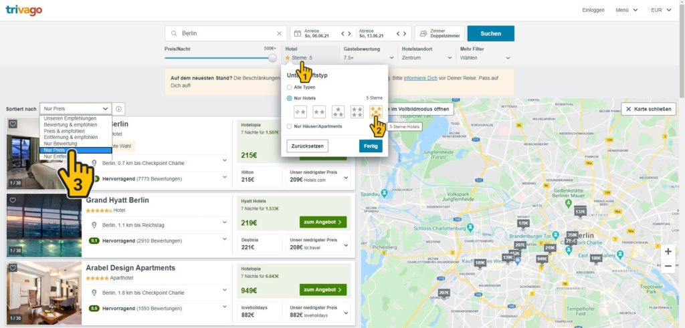Go to previous Anreise day arrow

[343, 33]
